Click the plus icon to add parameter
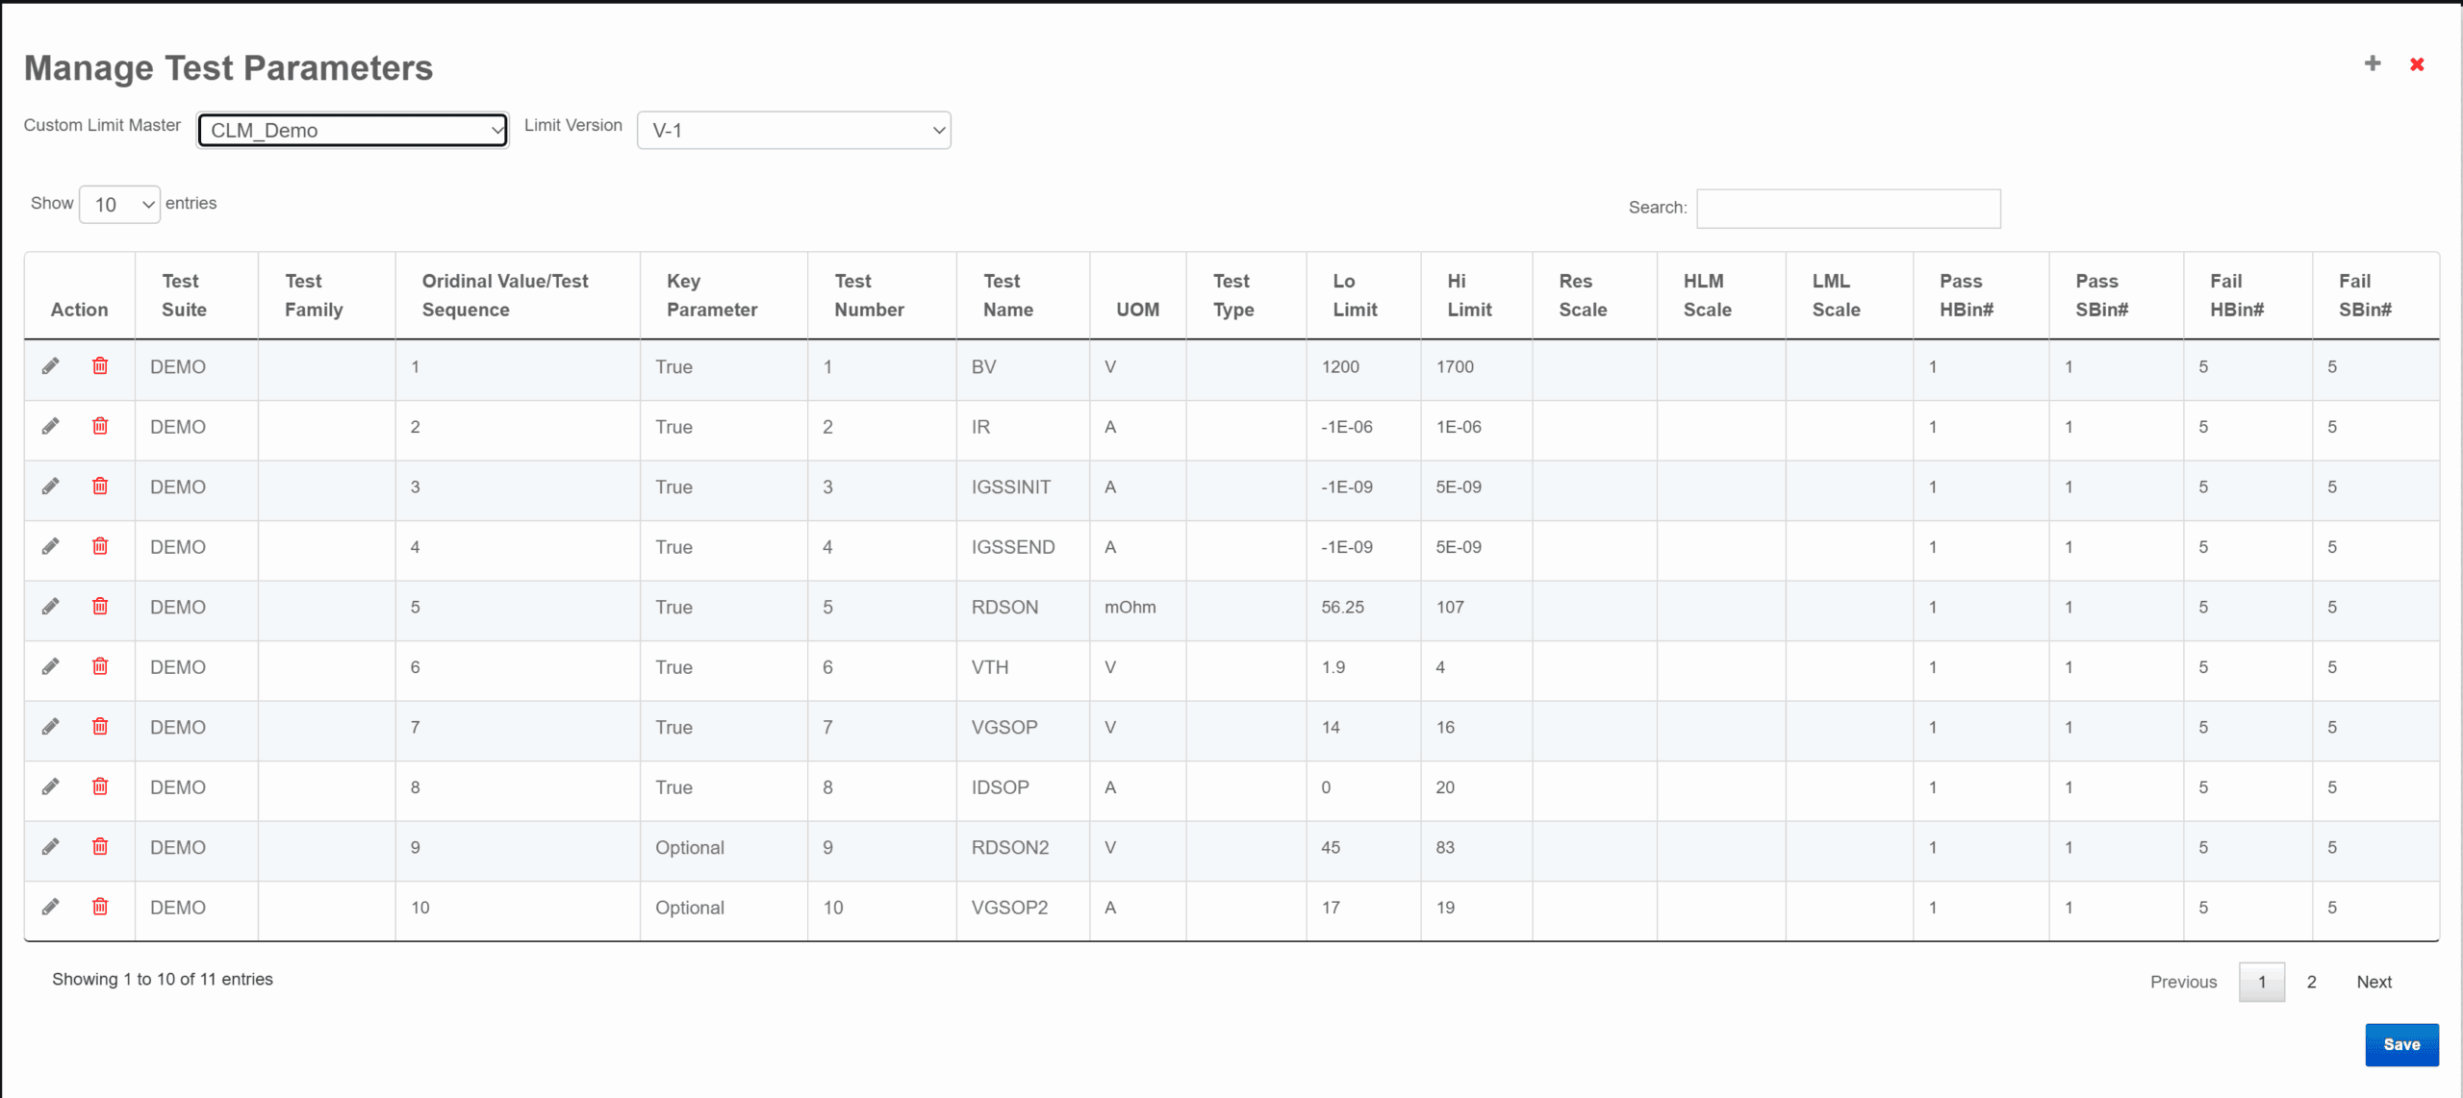Viewport: 2463px width, 1098px height. click(2373, 63)
